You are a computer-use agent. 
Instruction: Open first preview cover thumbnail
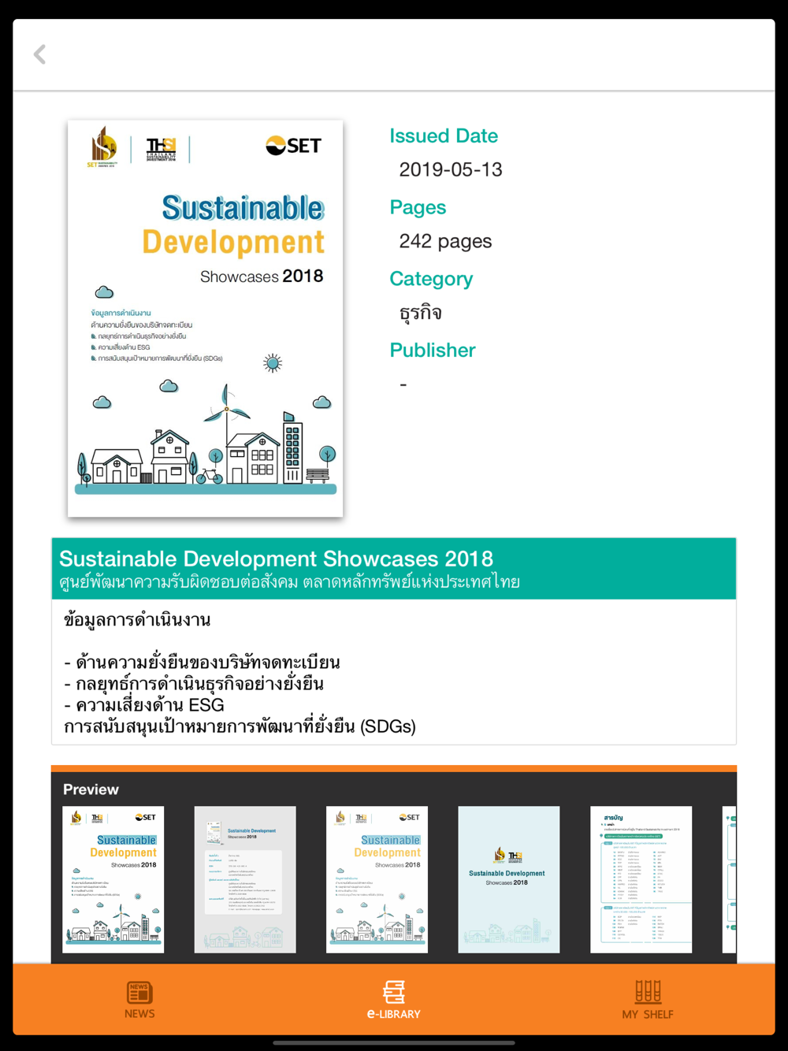[x=113, y=879]
